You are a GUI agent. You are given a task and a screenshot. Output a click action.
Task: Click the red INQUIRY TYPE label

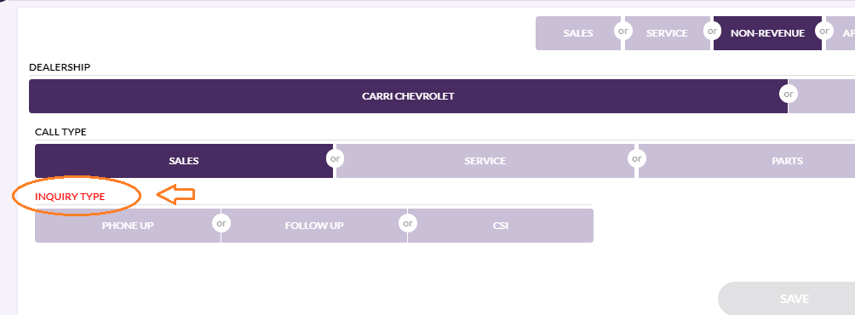coord(70,197)
